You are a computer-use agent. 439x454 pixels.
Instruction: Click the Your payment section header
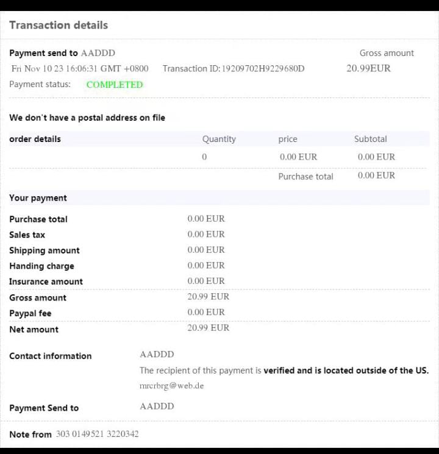tap(38, 198)
